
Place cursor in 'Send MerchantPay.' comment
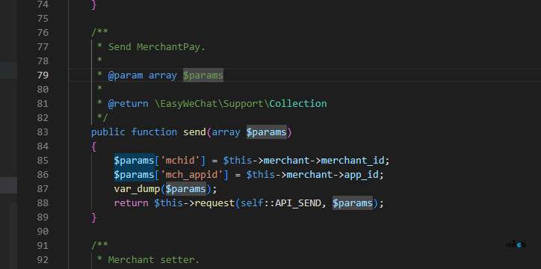[x=157, y=47]
